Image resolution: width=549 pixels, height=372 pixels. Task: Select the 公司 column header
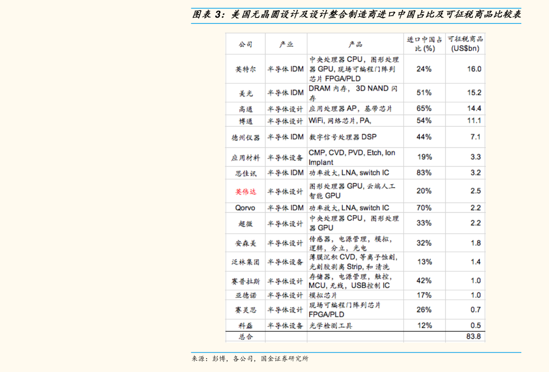245,44
